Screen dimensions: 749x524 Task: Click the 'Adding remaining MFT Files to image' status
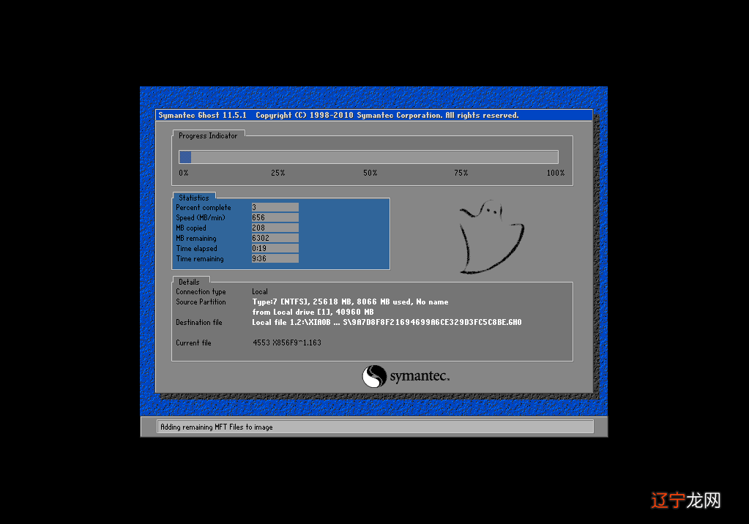217,427
